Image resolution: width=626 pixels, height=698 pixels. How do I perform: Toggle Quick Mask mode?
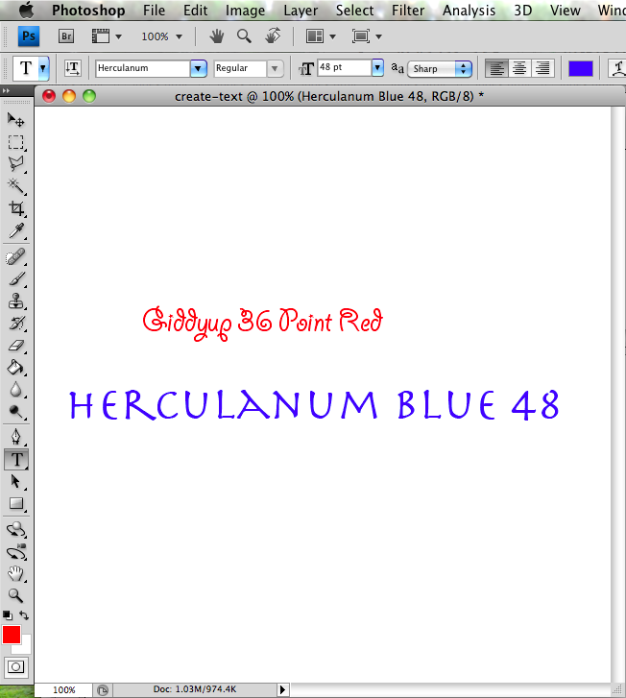point(16,667)
